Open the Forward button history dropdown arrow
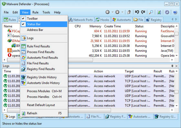 [x=122, y=12]
